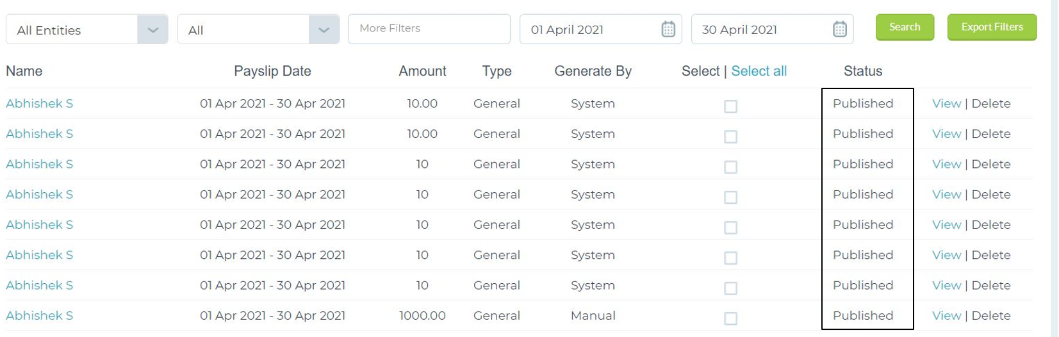Open the More Filters field

429,29
